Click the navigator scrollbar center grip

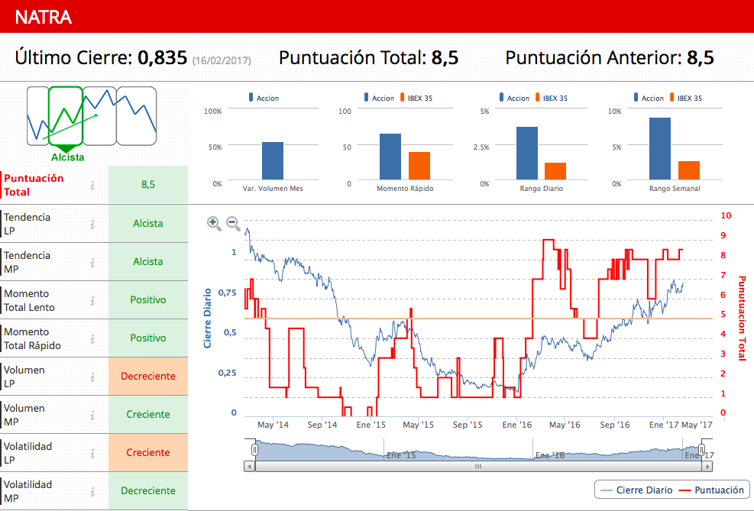(x=478, y=466)
